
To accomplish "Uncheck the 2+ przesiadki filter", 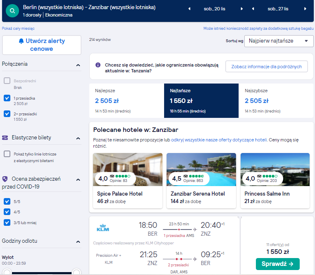I will click(7, 114).
